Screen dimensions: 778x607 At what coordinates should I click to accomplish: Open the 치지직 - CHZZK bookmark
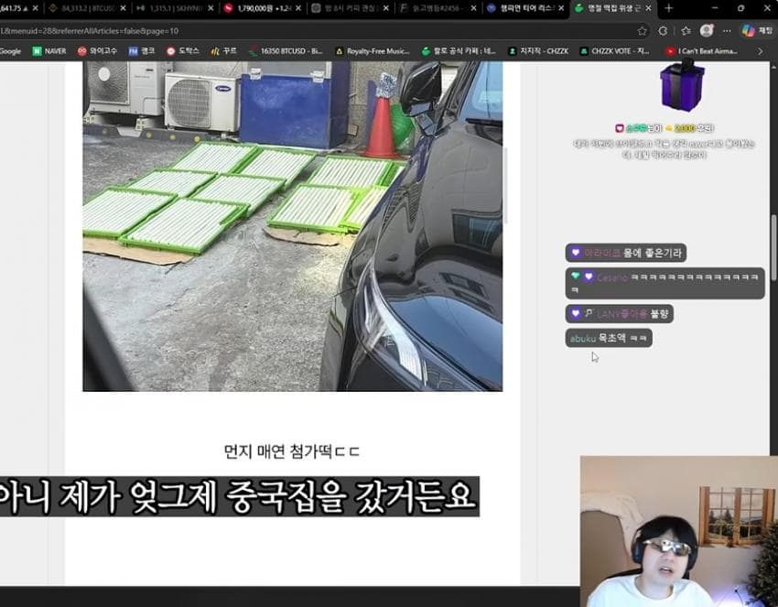click(x=538, y=51)
